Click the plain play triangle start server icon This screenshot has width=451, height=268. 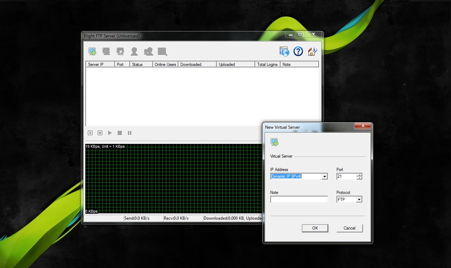pos(110,133)
